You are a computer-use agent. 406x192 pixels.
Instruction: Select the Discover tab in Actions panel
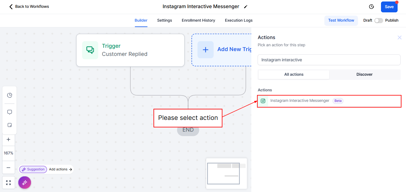pos(364,75)
